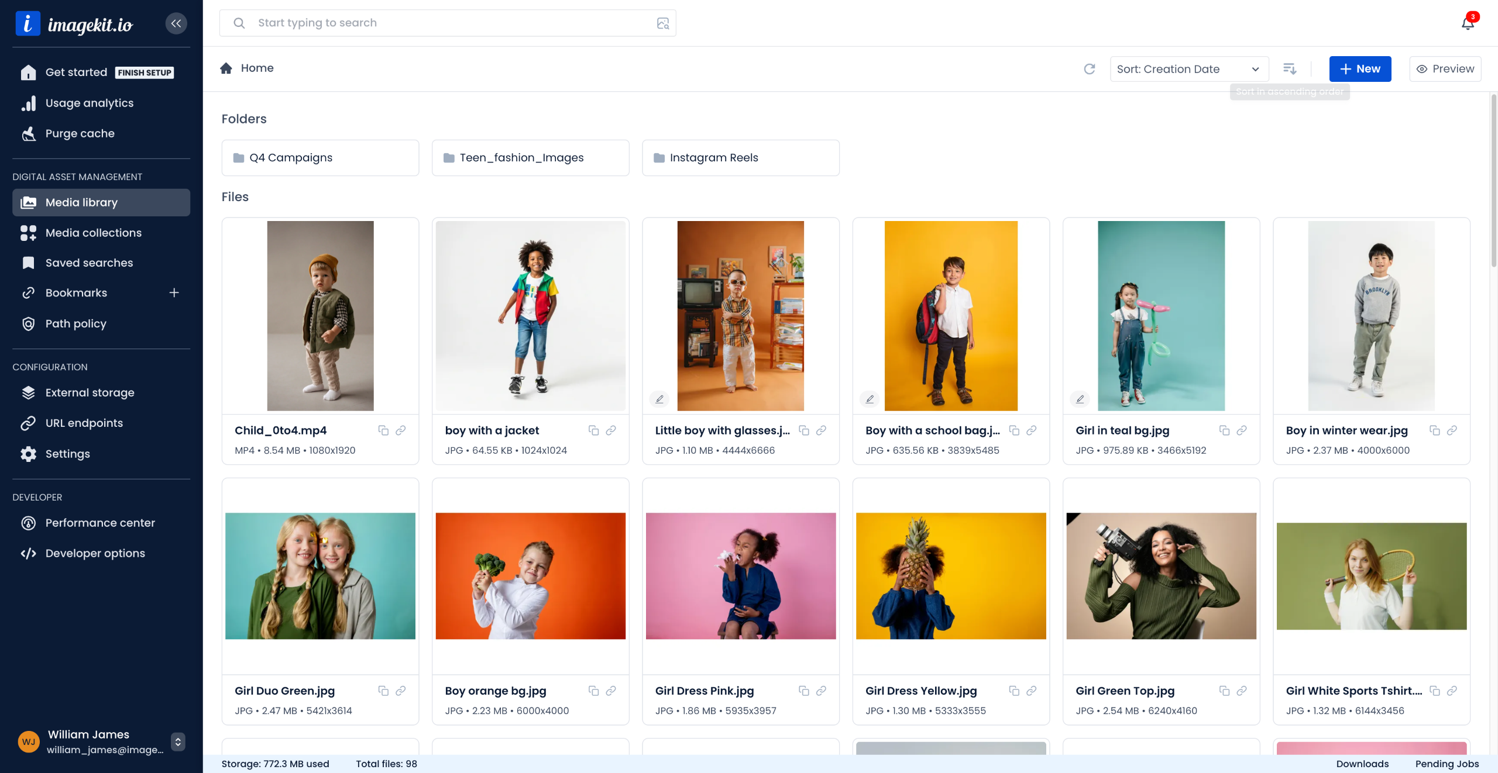Expand the William James account switcher
This screenshot has width=1498, height=773.
[178, 741]
